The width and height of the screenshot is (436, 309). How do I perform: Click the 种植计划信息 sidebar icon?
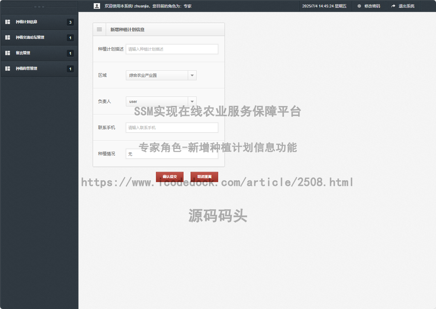pos(8,22)
